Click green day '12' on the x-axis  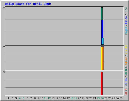[49, 98]
